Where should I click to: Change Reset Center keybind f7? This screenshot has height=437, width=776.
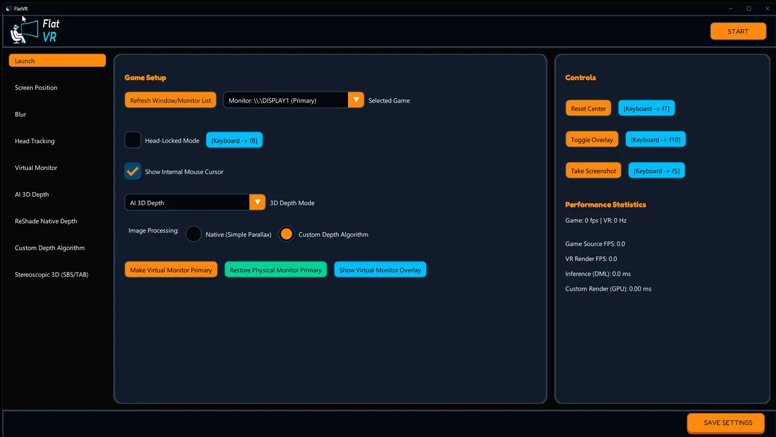646,108
